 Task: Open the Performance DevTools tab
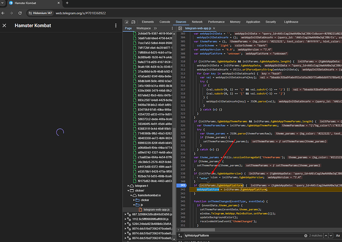pyautogui.click(x=216, y=22)
